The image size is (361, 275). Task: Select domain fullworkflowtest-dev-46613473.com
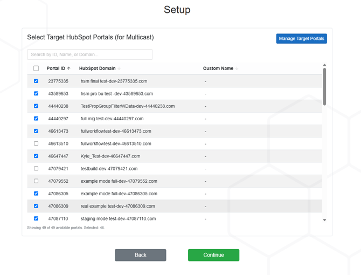[x=116, y=131]
